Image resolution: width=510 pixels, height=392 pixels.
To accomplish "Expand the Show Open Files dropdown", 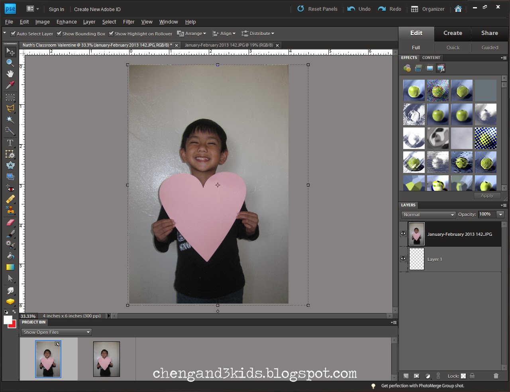I will 56,332.
